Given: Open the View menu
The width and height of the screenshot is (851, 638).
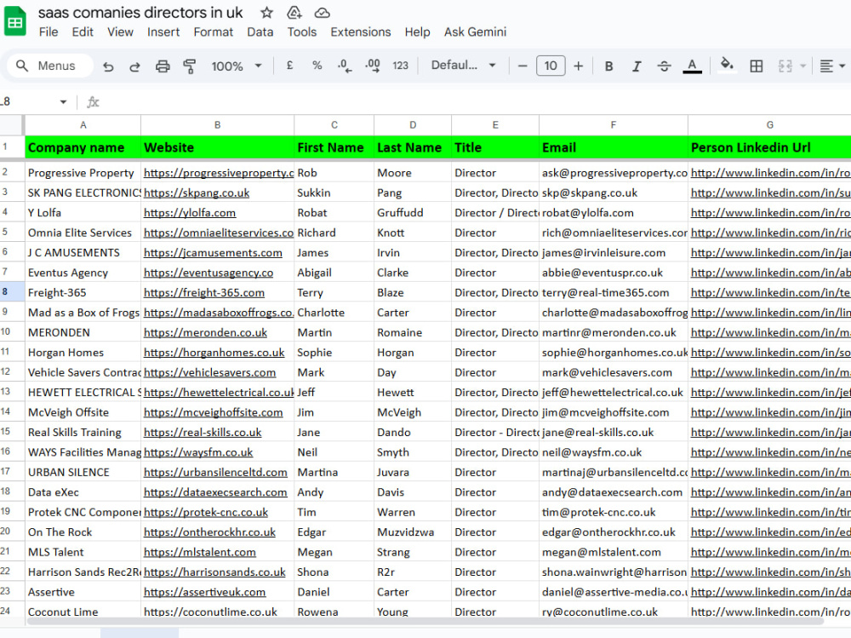Looking at the screenshot, I should [120, 32].
